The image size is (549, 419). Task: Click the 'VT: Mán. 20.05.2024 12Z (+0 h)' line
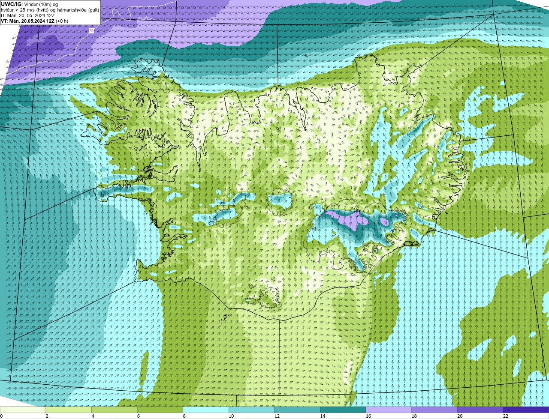[34, 21]
